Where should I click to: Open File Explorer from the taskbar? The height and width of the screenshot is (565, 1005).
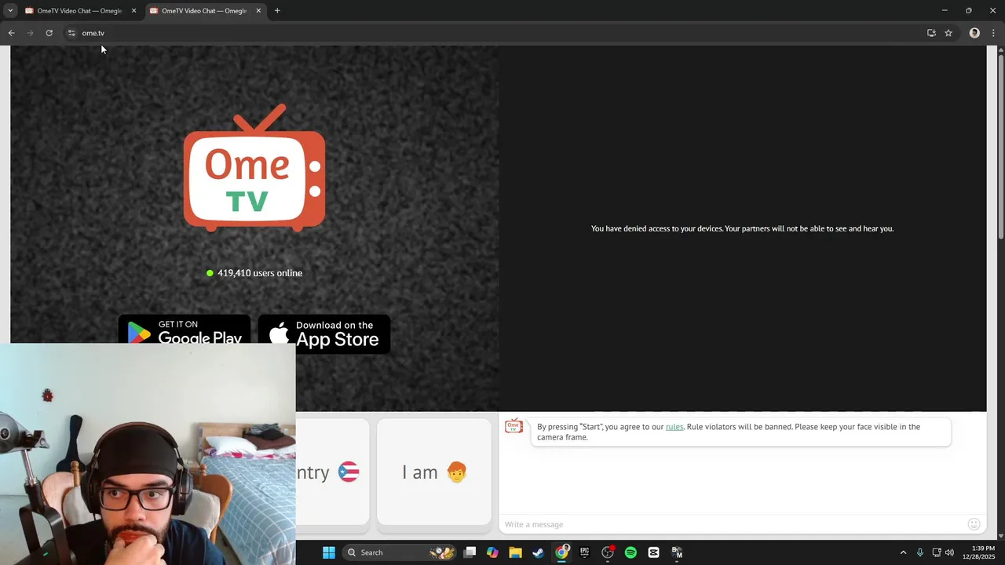click(x=515, y=552)
